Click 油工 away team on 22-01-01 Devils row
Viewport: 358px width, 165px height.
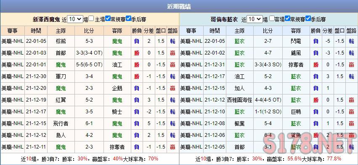pyautogui.click(x=117, y=65)
